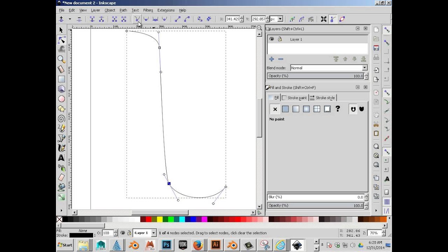Switch to the Stroke style tab
The width and height of the screenshot is (448, 252).
[322, 98]
